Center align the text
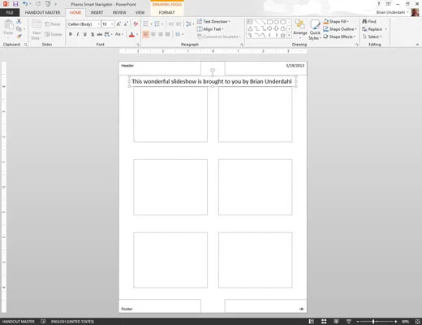Image resolution: width=422 pixels, height=325 pixels. click(153, 34)
